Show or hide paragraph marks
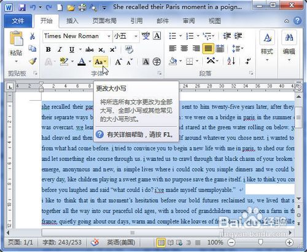The width and height of the screenshot is (307, 252). [248, 61]
